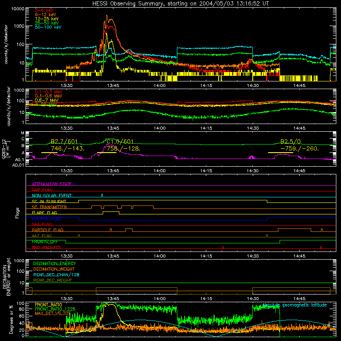Click the AAZ_FLAG label
This screenshot has height=341, width=341.
[x=42, y=236]
